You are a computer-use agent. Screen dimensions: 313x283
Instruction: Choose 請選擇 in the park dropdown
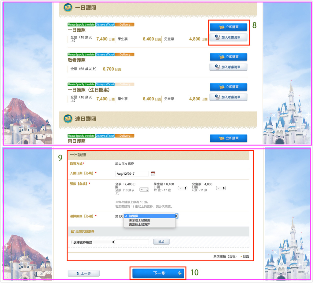tap(149, 216)
